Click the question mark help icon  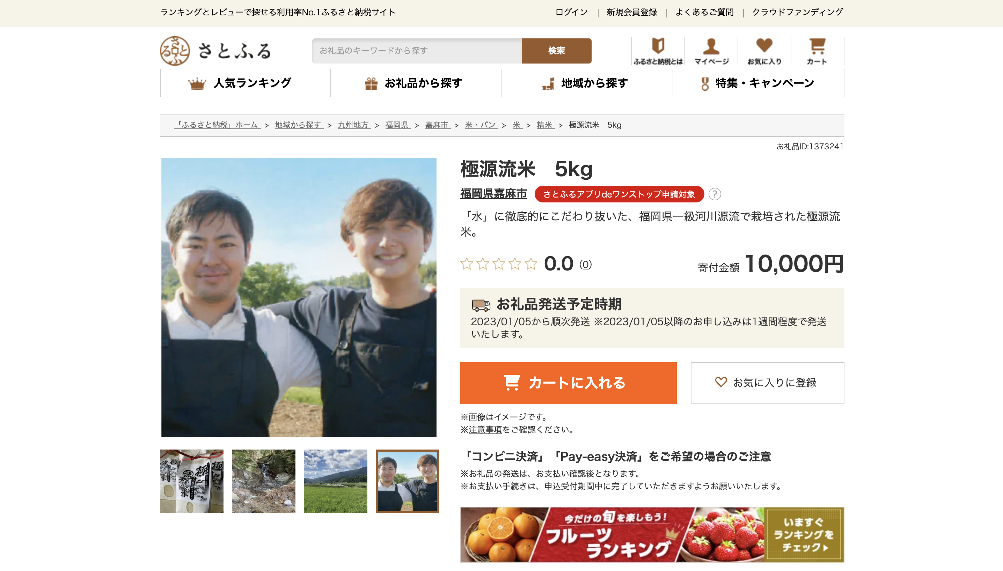click(715, 194)
